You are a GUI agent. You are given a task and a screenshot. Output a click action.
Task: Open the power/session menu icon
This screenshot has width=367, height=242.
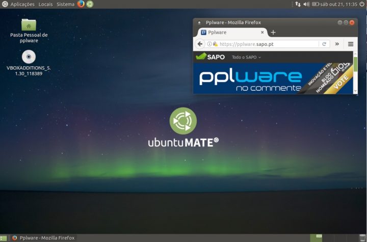coord(362,4)
